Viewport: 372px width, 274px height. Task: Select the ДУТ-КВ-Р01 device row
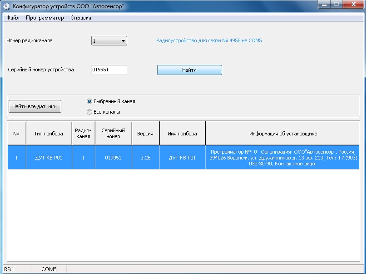(x=49, y=158)
